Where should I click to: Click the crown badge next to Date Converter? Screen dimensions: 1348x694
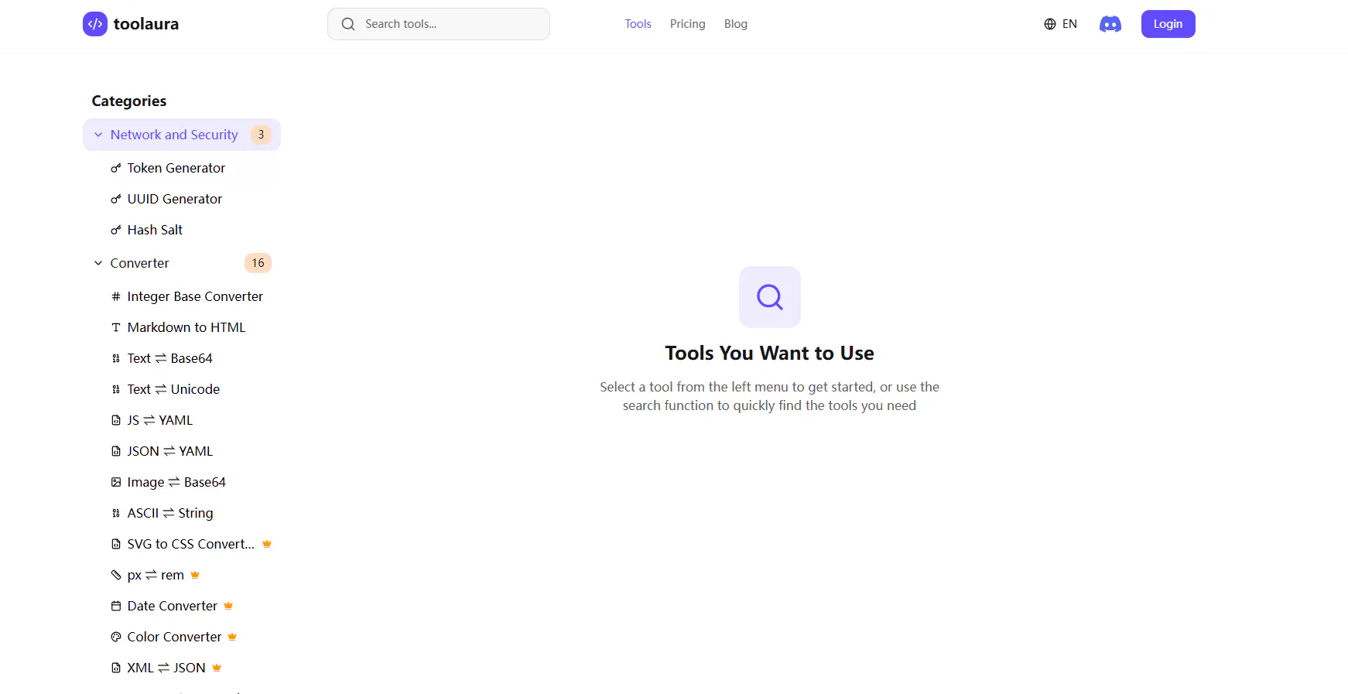[228, 606]
